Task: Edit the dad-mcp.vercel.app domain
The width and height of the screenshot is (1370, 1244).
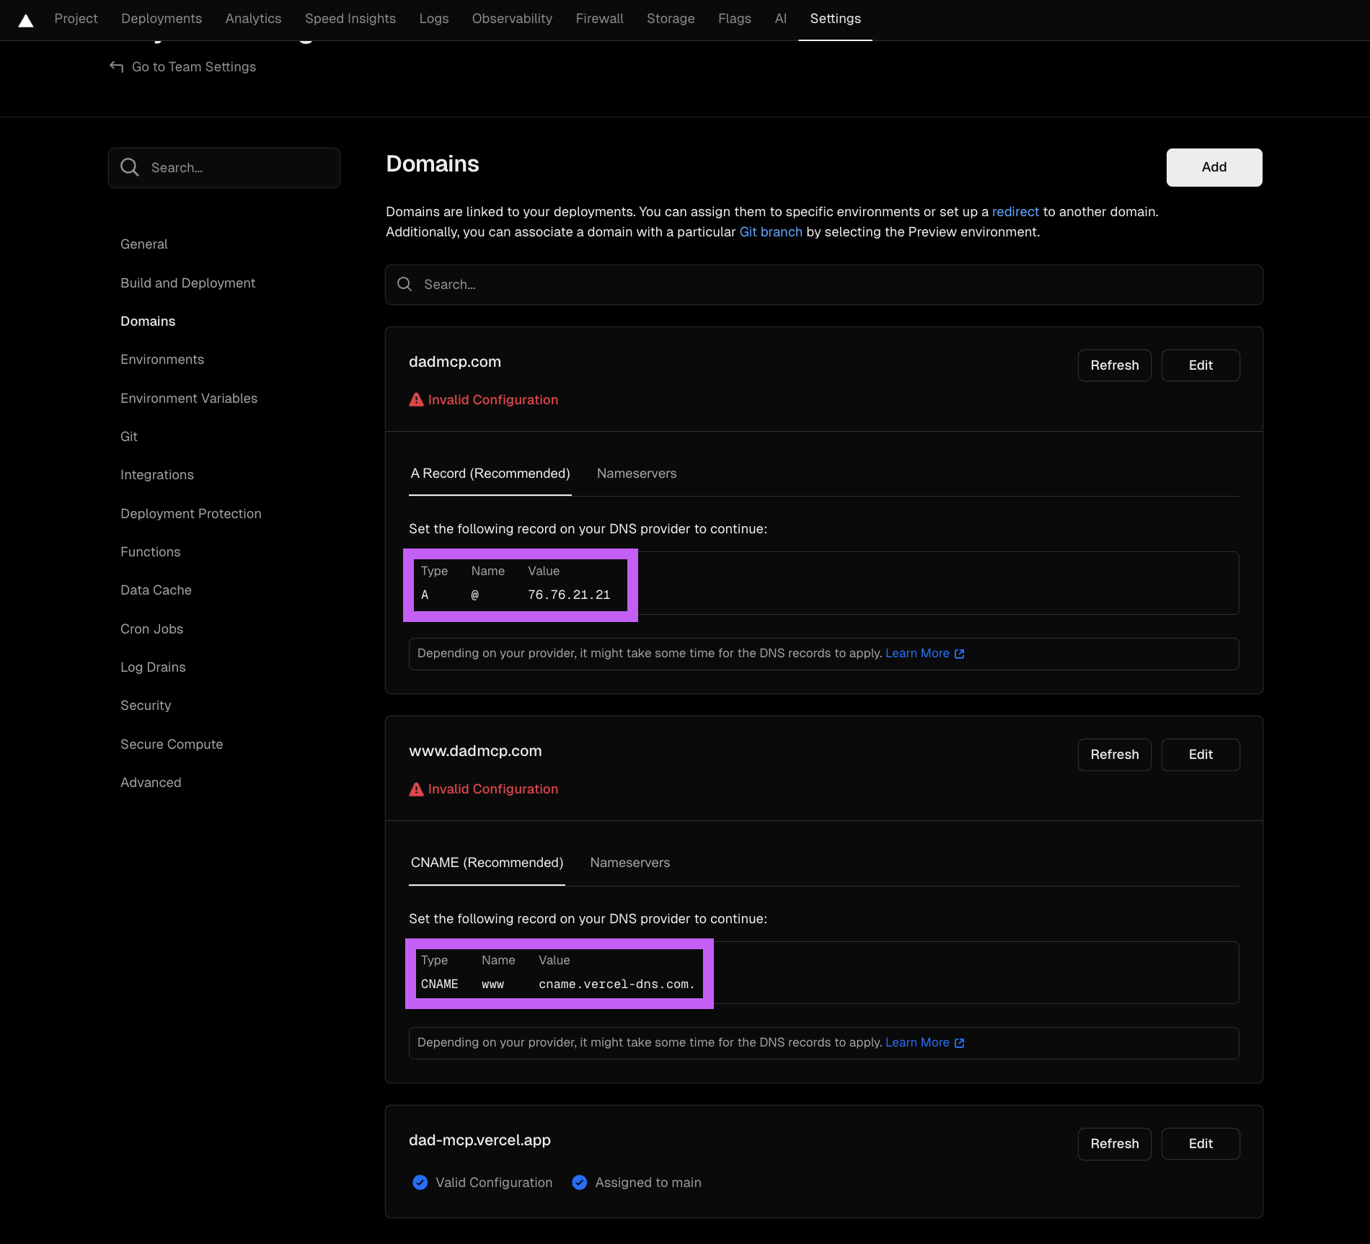Action: (x=1201, y=1144)
